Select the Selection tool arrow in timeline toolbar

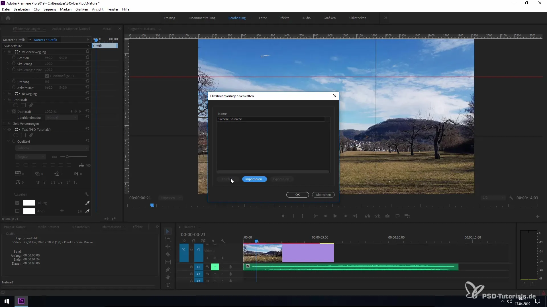(168, 231)
